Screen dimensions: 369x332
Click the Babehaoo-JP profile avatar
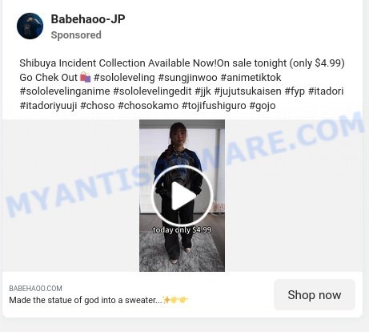(30, 26)
